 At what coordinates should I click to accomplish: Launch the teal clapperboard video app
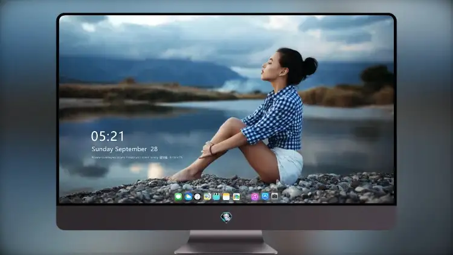[x=216, y=197]
